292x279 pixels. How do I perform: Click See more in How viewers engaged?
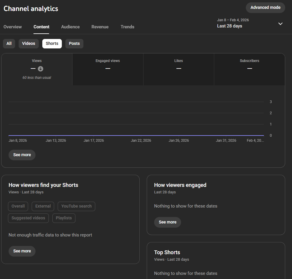click(167, 222)
